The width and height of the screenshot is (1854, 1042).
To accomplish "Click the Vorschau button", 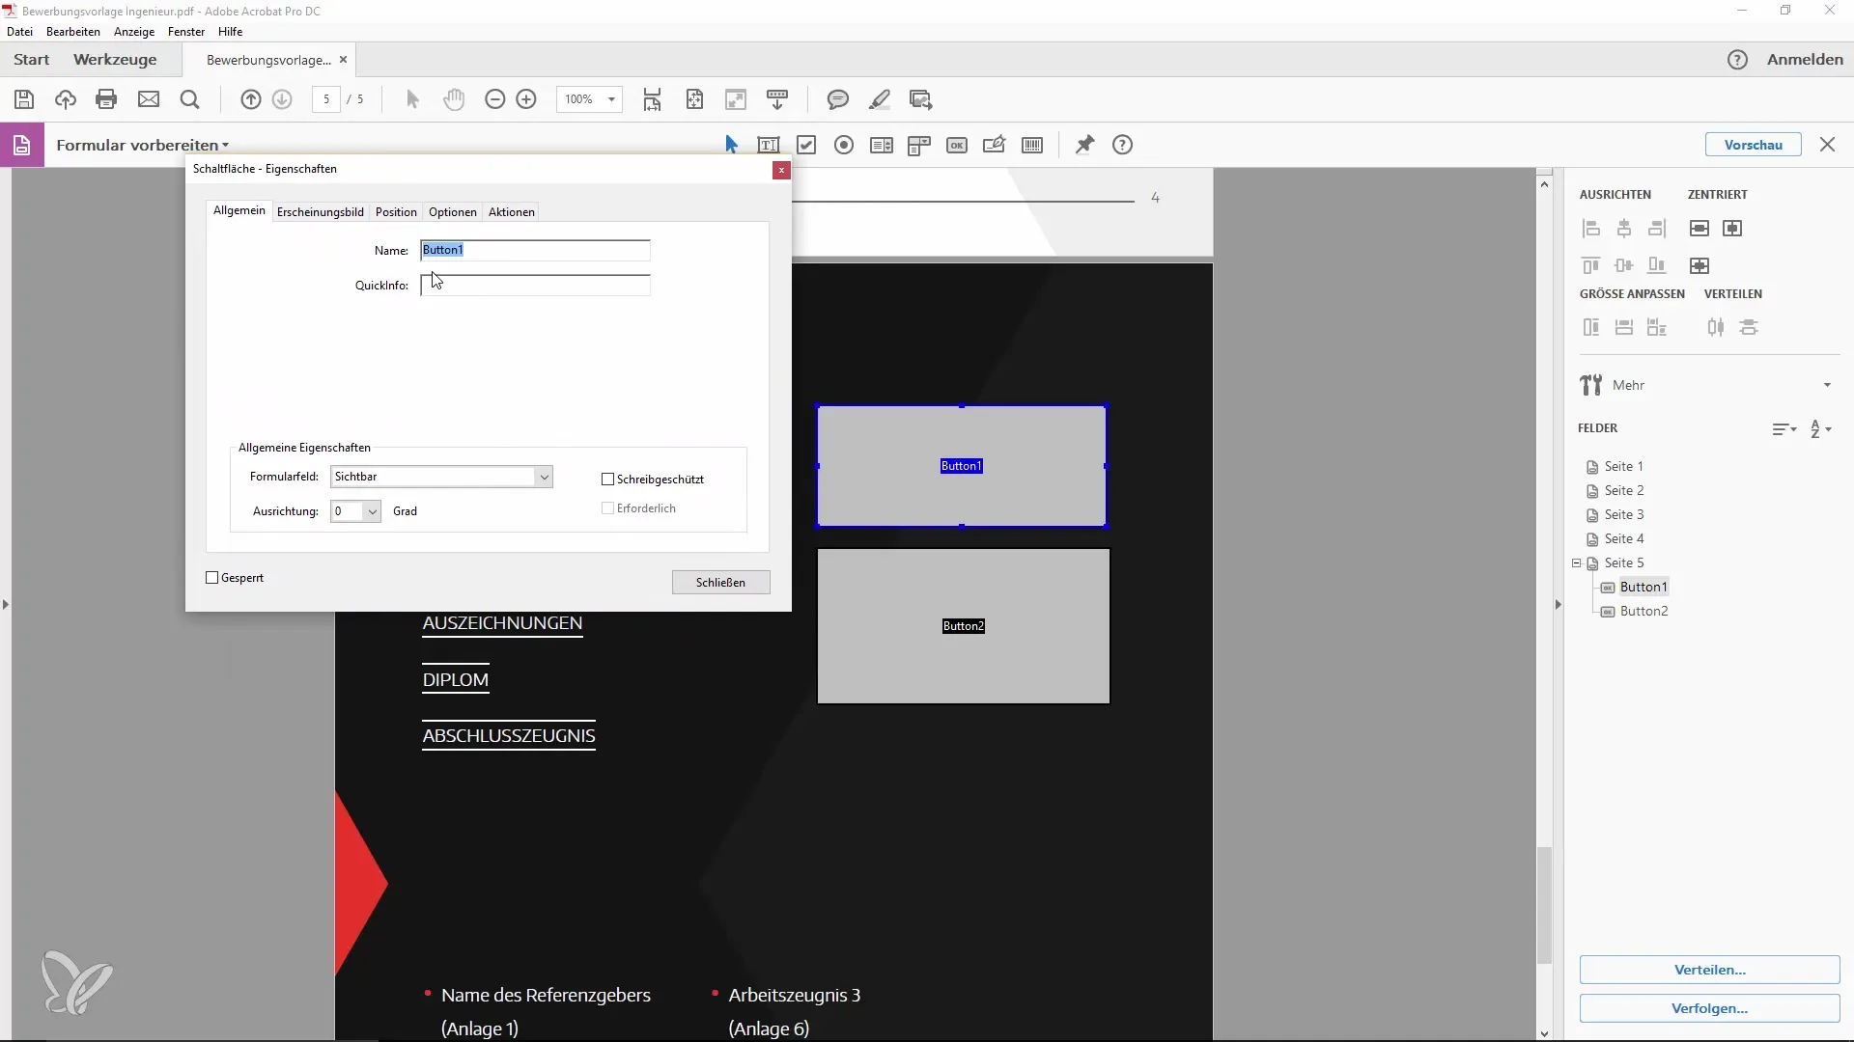I will click(x=1754, y=145).
